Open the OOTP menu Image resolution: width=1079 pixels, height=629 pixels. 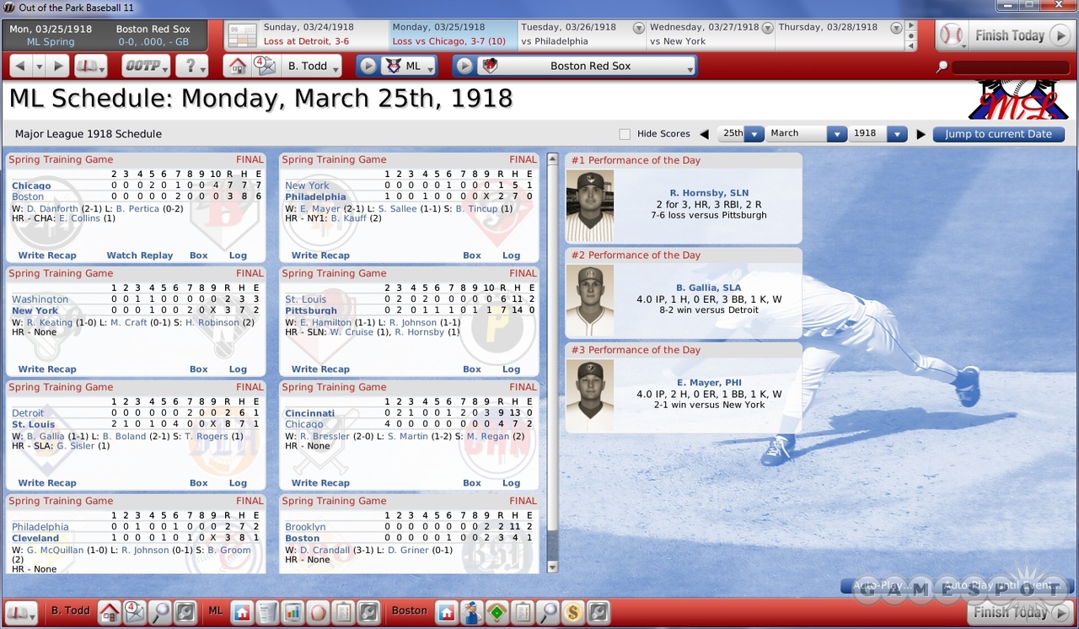point(146,66)
